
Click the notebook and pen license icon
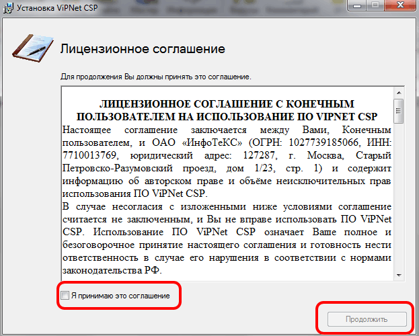[x=33, y=48]
